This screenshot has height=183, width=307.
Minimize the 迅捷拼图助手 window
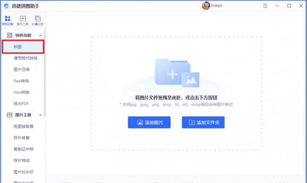[277, 6]
